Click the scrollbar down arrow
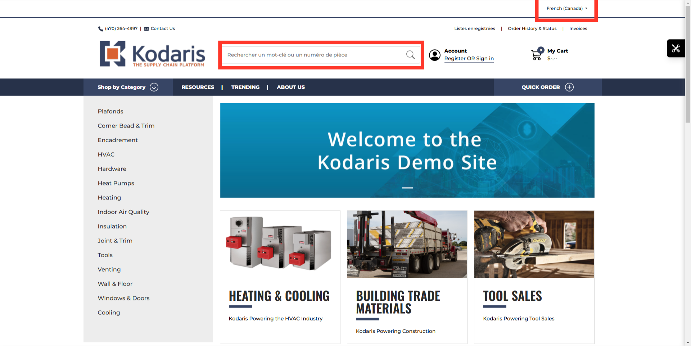The width and height of the screenshot is (691, 346). [x=688, y=343]
